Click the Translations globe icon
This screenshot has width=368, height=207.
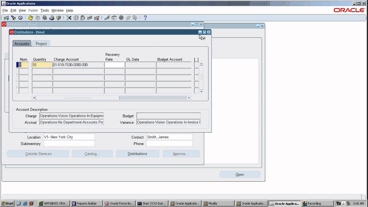(121, 18)
